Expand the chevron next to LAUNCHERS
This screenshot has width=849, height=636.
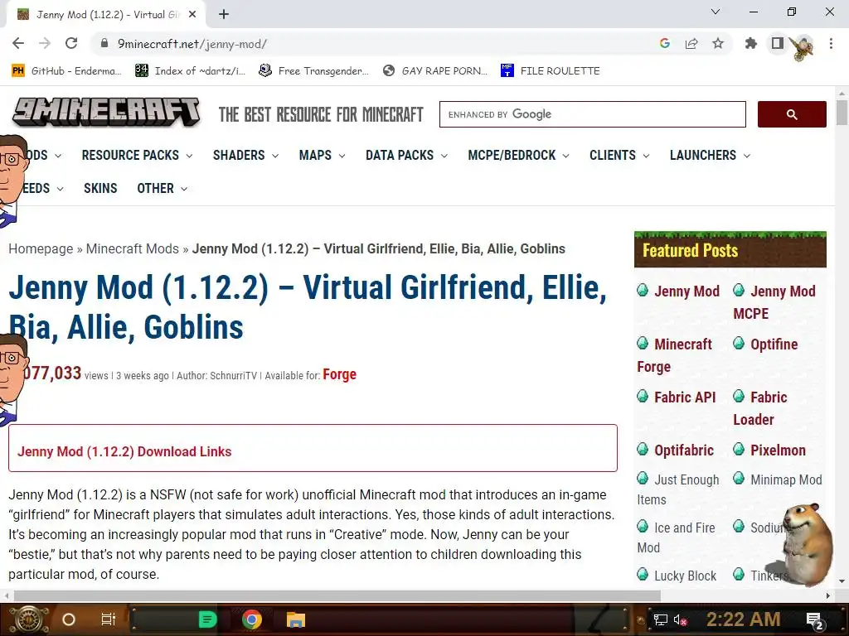tap(747, 156)
